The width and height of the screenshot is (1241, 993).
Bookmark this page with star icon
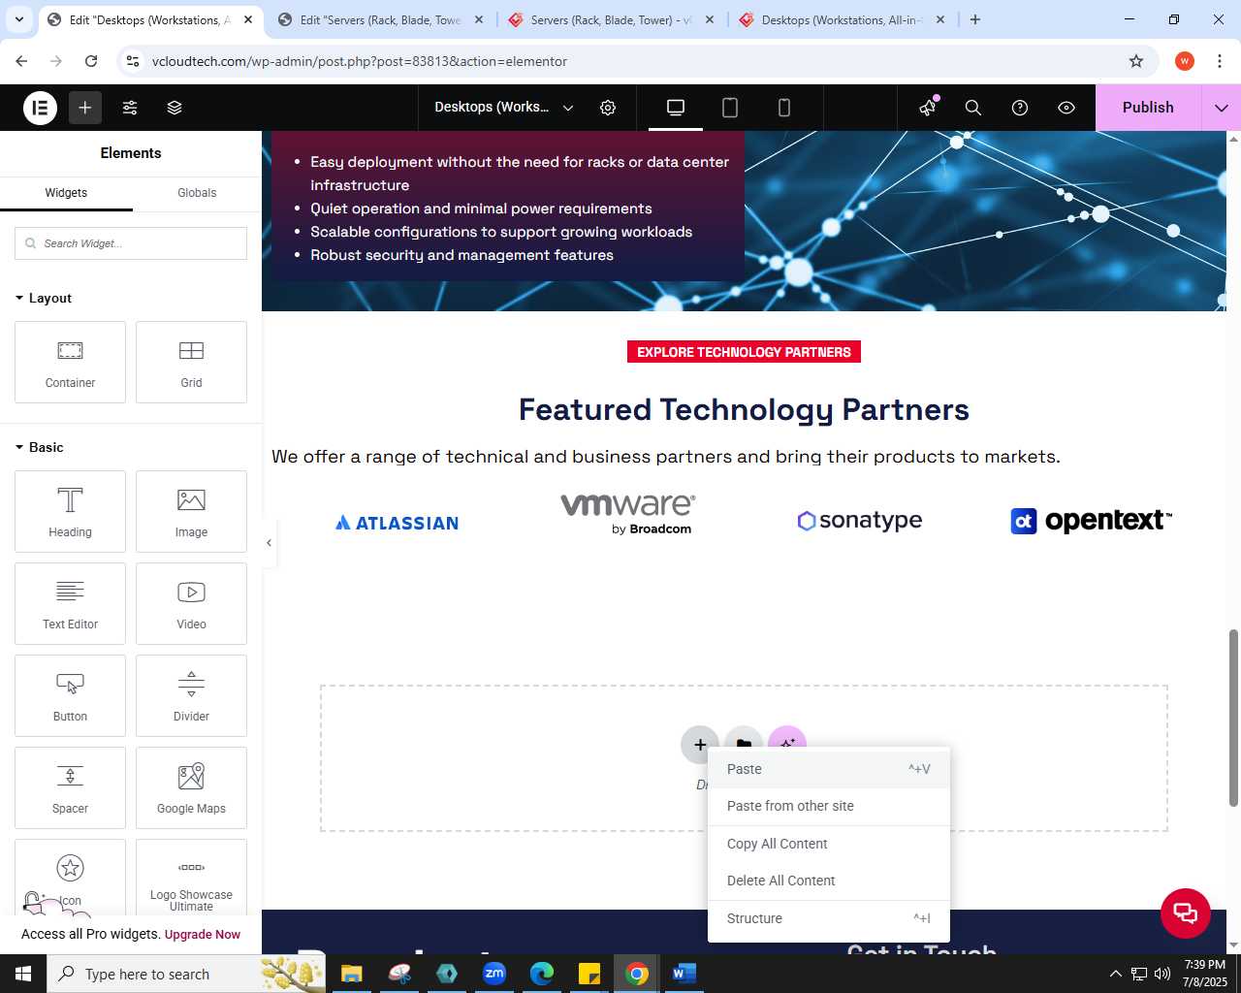pyautogui.click(x=1136, y=61)
